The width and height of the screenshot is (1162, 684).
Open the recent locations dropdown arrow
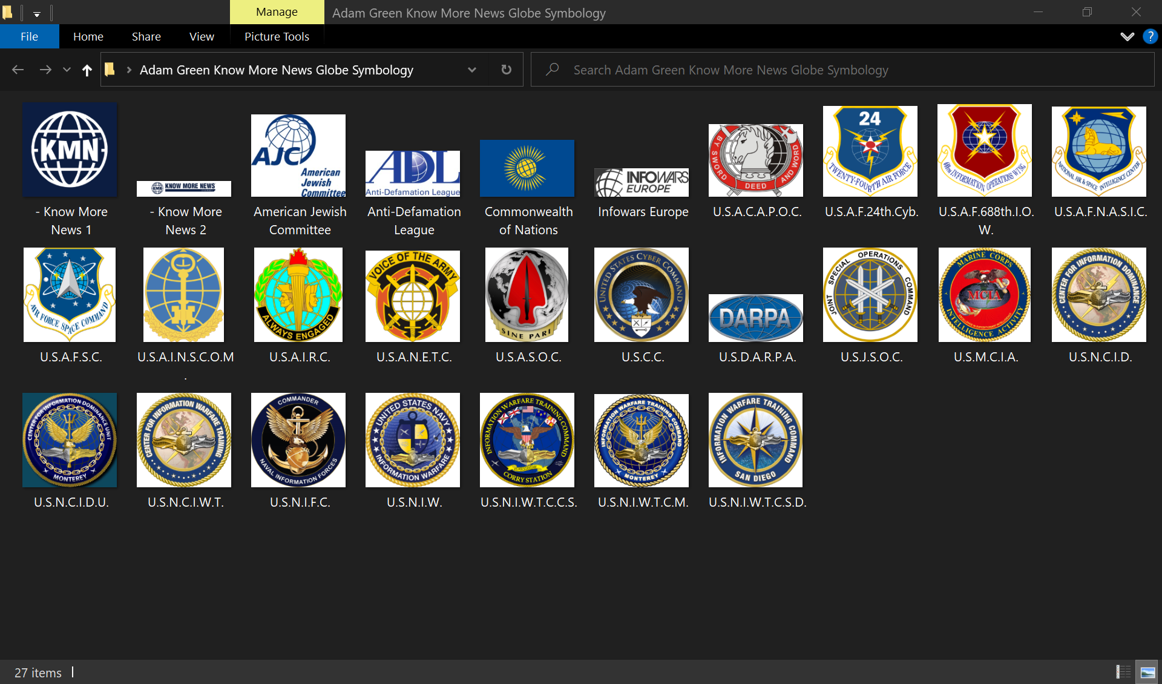point(67,70)
